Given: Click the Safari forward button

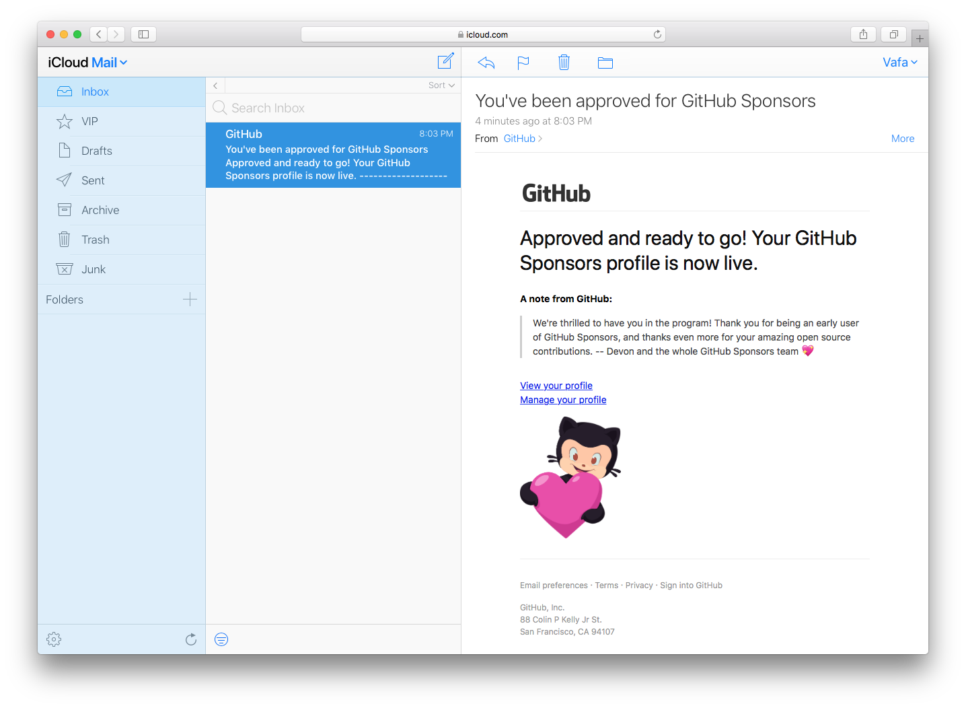Looking at the screenshot, I should pyautogui.click(x=116, y=34).
